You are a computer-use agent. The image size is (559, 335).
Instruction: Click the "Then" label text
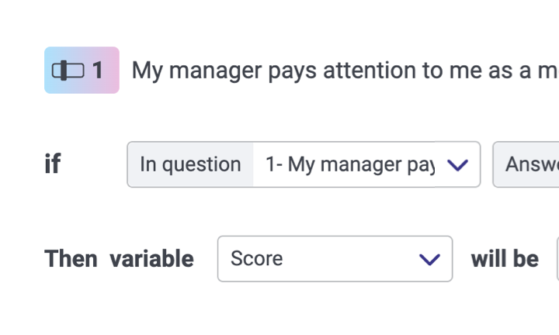pyautogui.click(x=71, y=259)
